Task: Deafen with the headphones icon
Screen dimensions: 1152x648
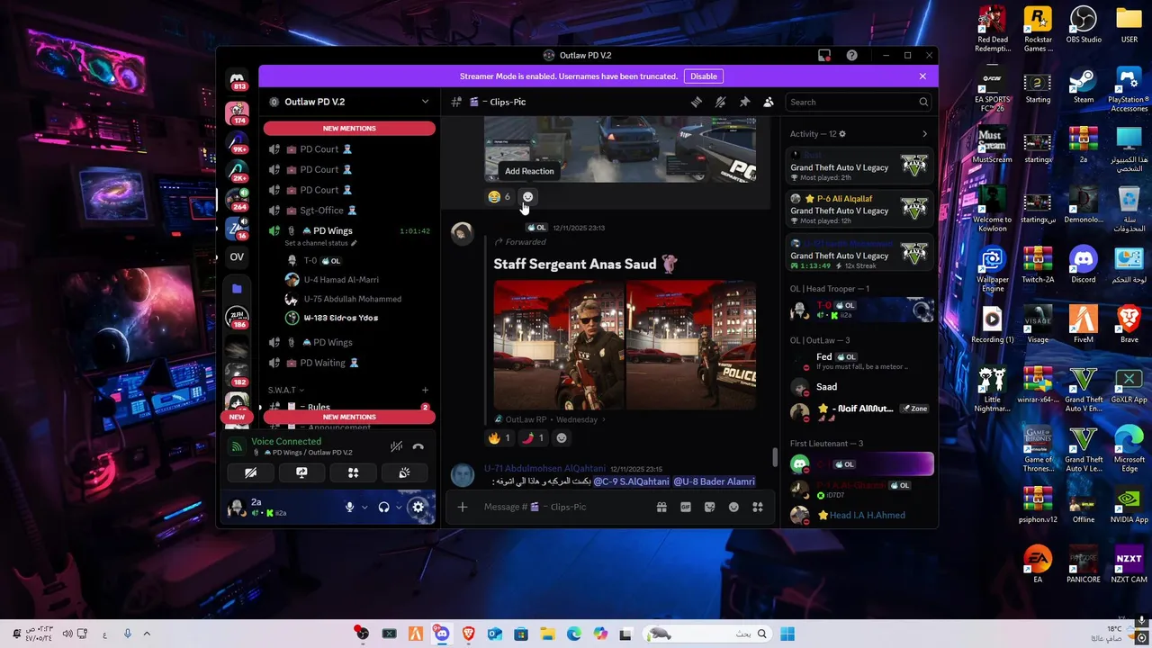Action: (x=383, y=507)
